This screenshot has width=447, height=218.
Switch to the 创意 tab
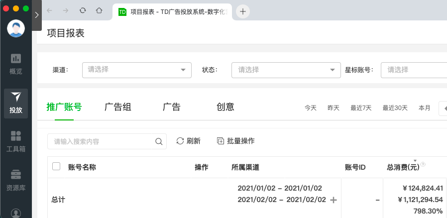point(225,107)
